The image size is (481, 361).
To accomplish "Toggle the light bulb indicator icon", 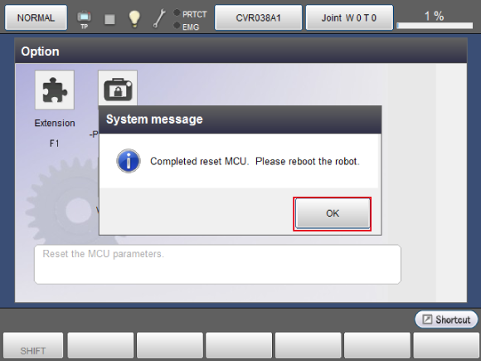I will 134,18.
